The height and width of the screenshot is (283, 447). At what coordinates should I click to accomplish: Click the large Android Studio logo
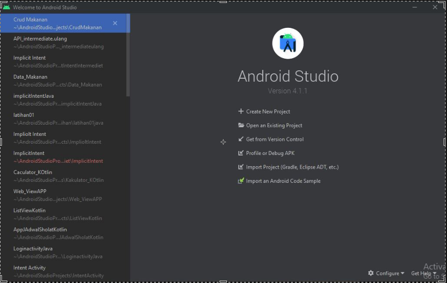click(288, 43)
